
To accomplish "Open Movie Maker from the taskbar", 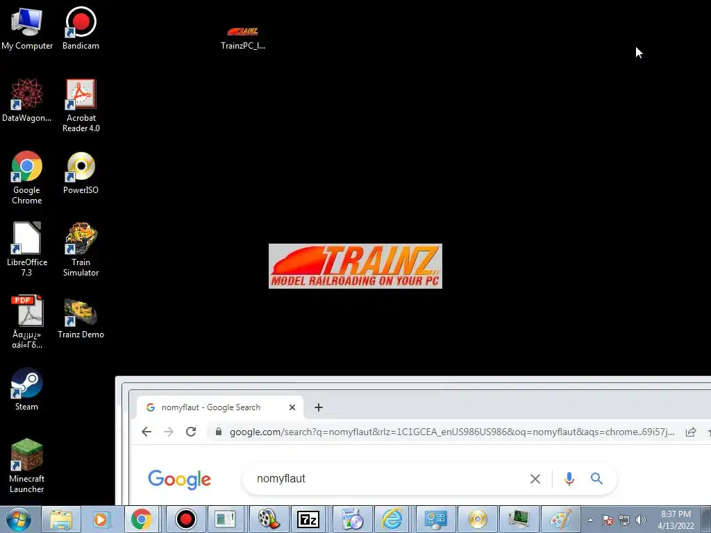I will tap(269, 519).
